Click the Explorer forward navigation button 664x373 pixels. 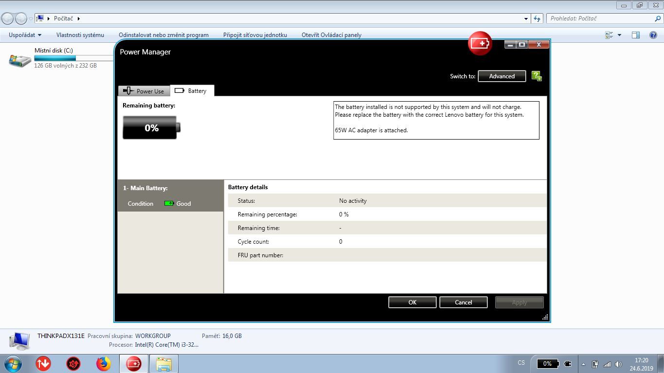(x=21, y=18)
